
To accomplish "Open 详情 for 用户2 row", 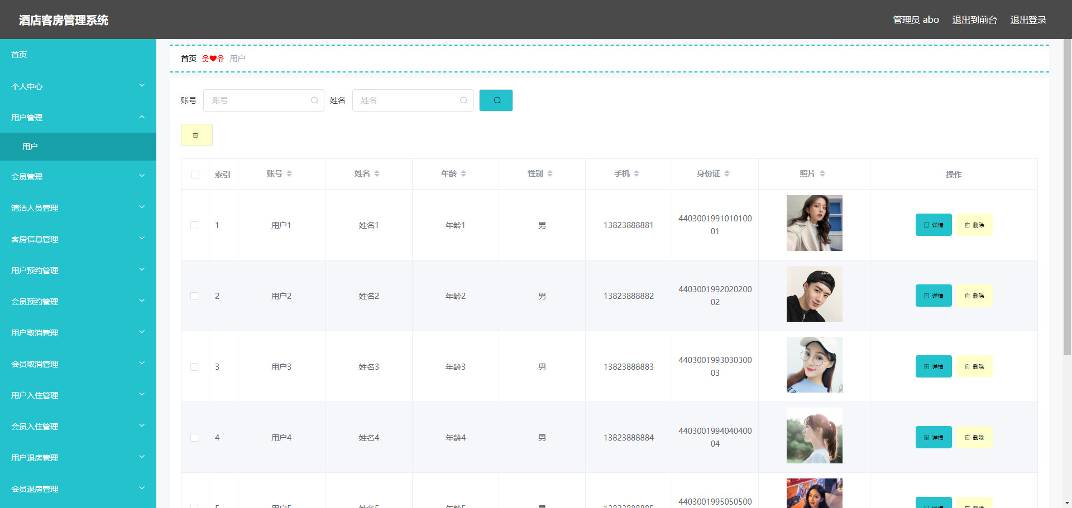I will [934, 296].
